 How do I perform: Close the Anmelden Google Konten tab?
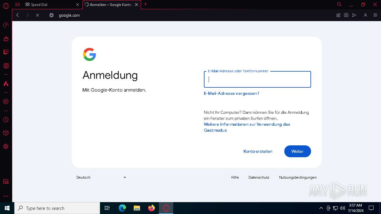[x=136, y=4]
